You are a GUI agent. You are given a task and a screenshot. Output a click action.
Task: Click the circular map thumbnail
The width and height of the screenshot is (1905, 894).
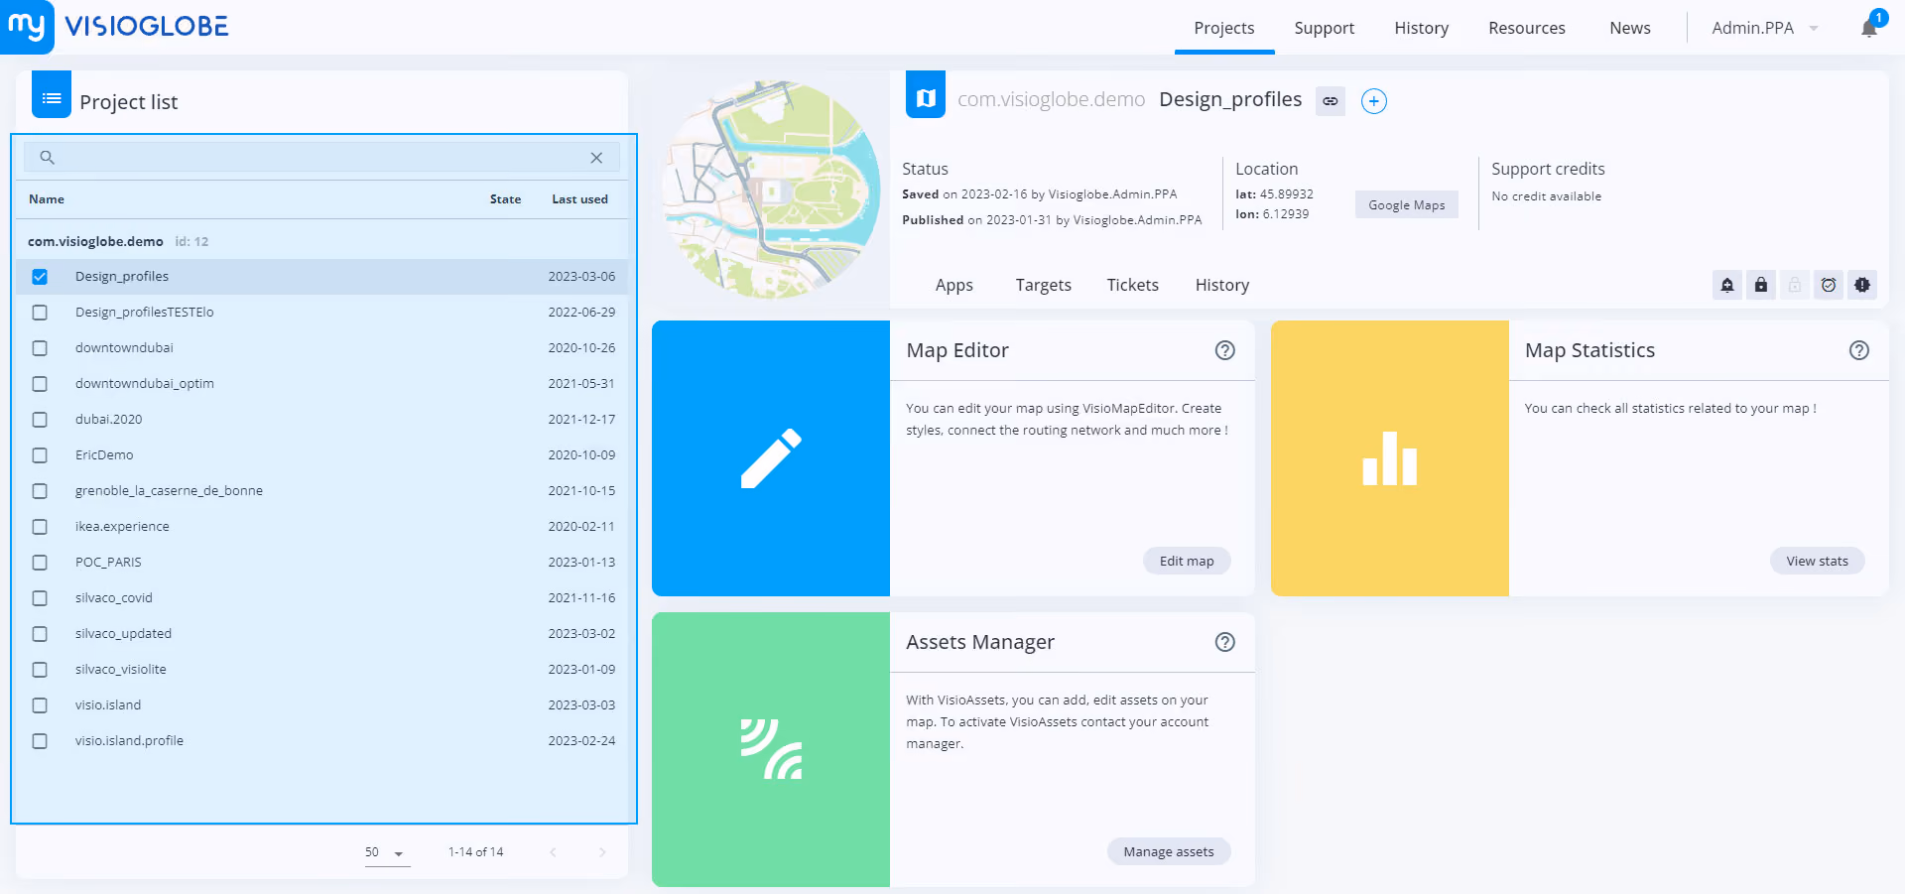771,191
